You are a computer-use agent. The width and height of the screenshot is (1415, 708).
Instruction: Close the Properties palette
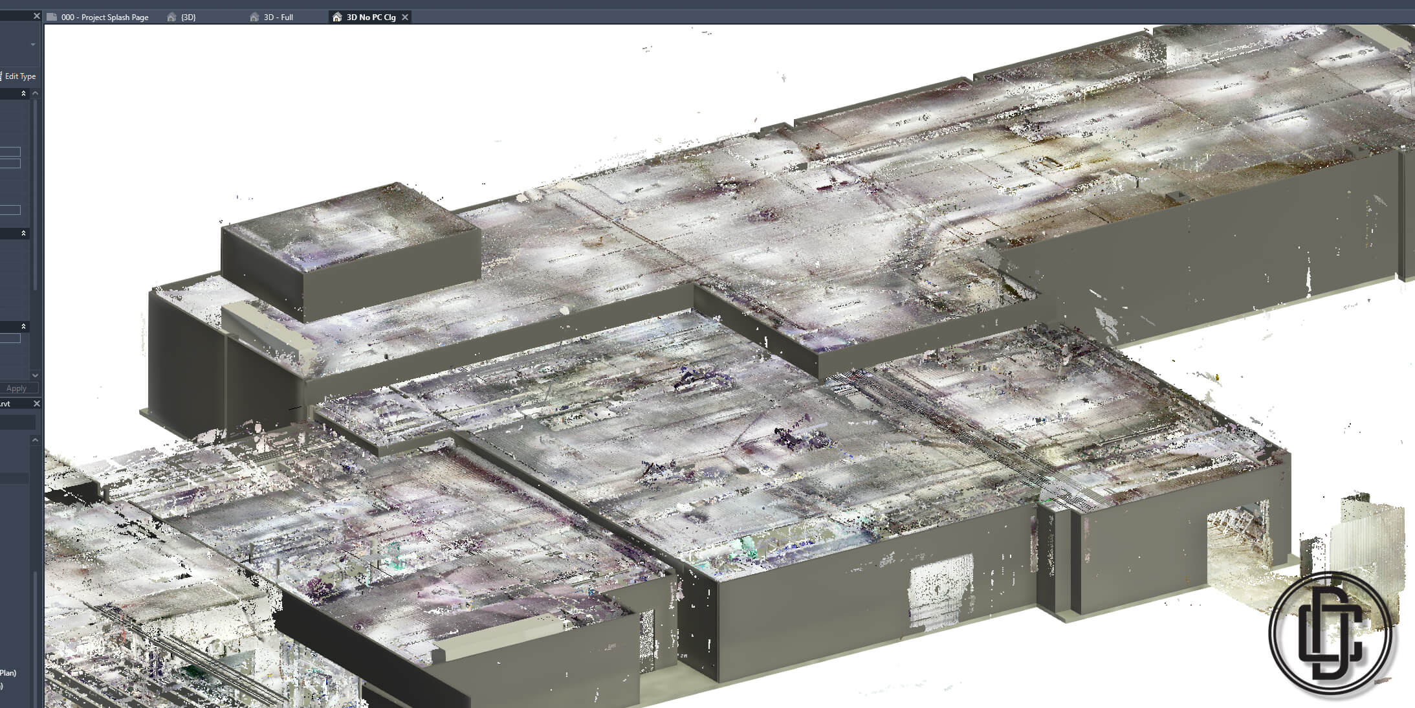pyautogui.click(x=36, y=16)
